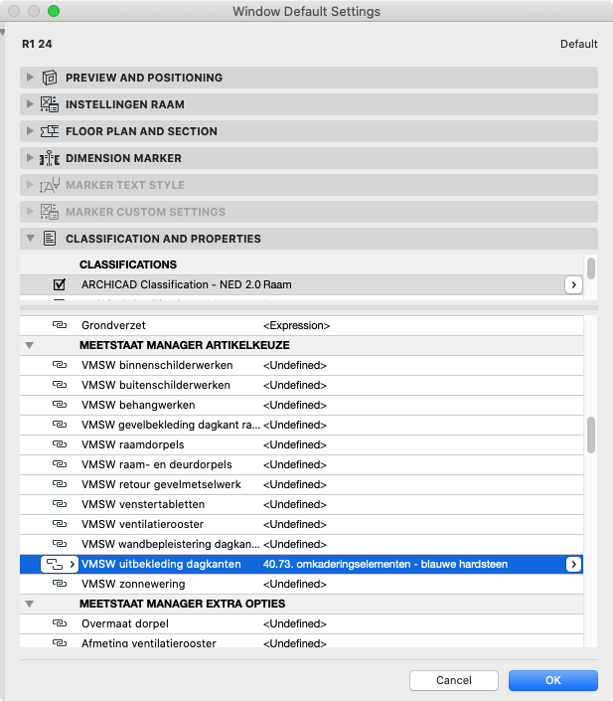Click the Dimension Marker panel icon

point(49,158)
